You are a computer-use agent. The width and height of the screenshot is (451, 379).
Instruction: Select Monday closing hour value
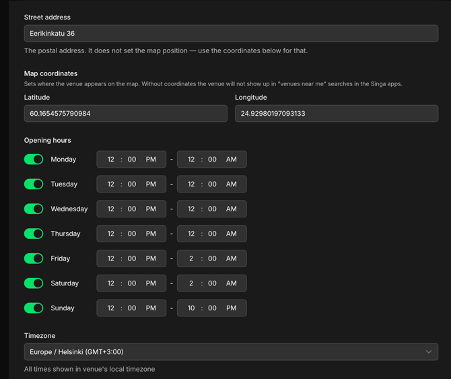[x=191, y=160]
